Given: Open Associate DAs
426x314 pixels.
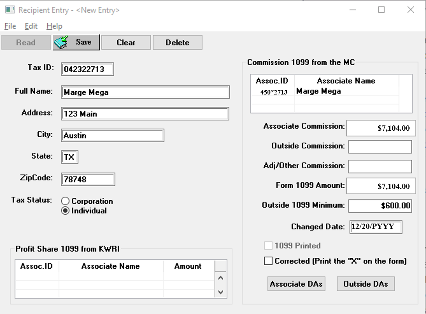Looking at the screenshot, I should pyautogui.click(x=296, y=284).
